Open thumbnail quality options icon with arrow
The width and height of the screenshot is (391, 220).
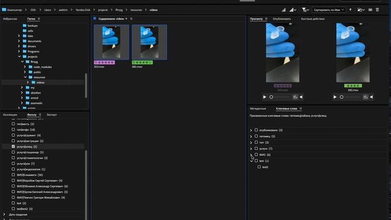(x=293, y=10)
